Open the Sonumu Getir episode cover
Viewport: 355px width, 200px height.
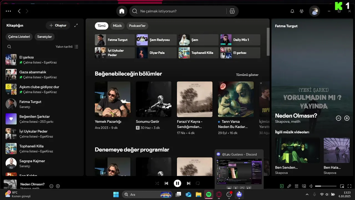154,99
